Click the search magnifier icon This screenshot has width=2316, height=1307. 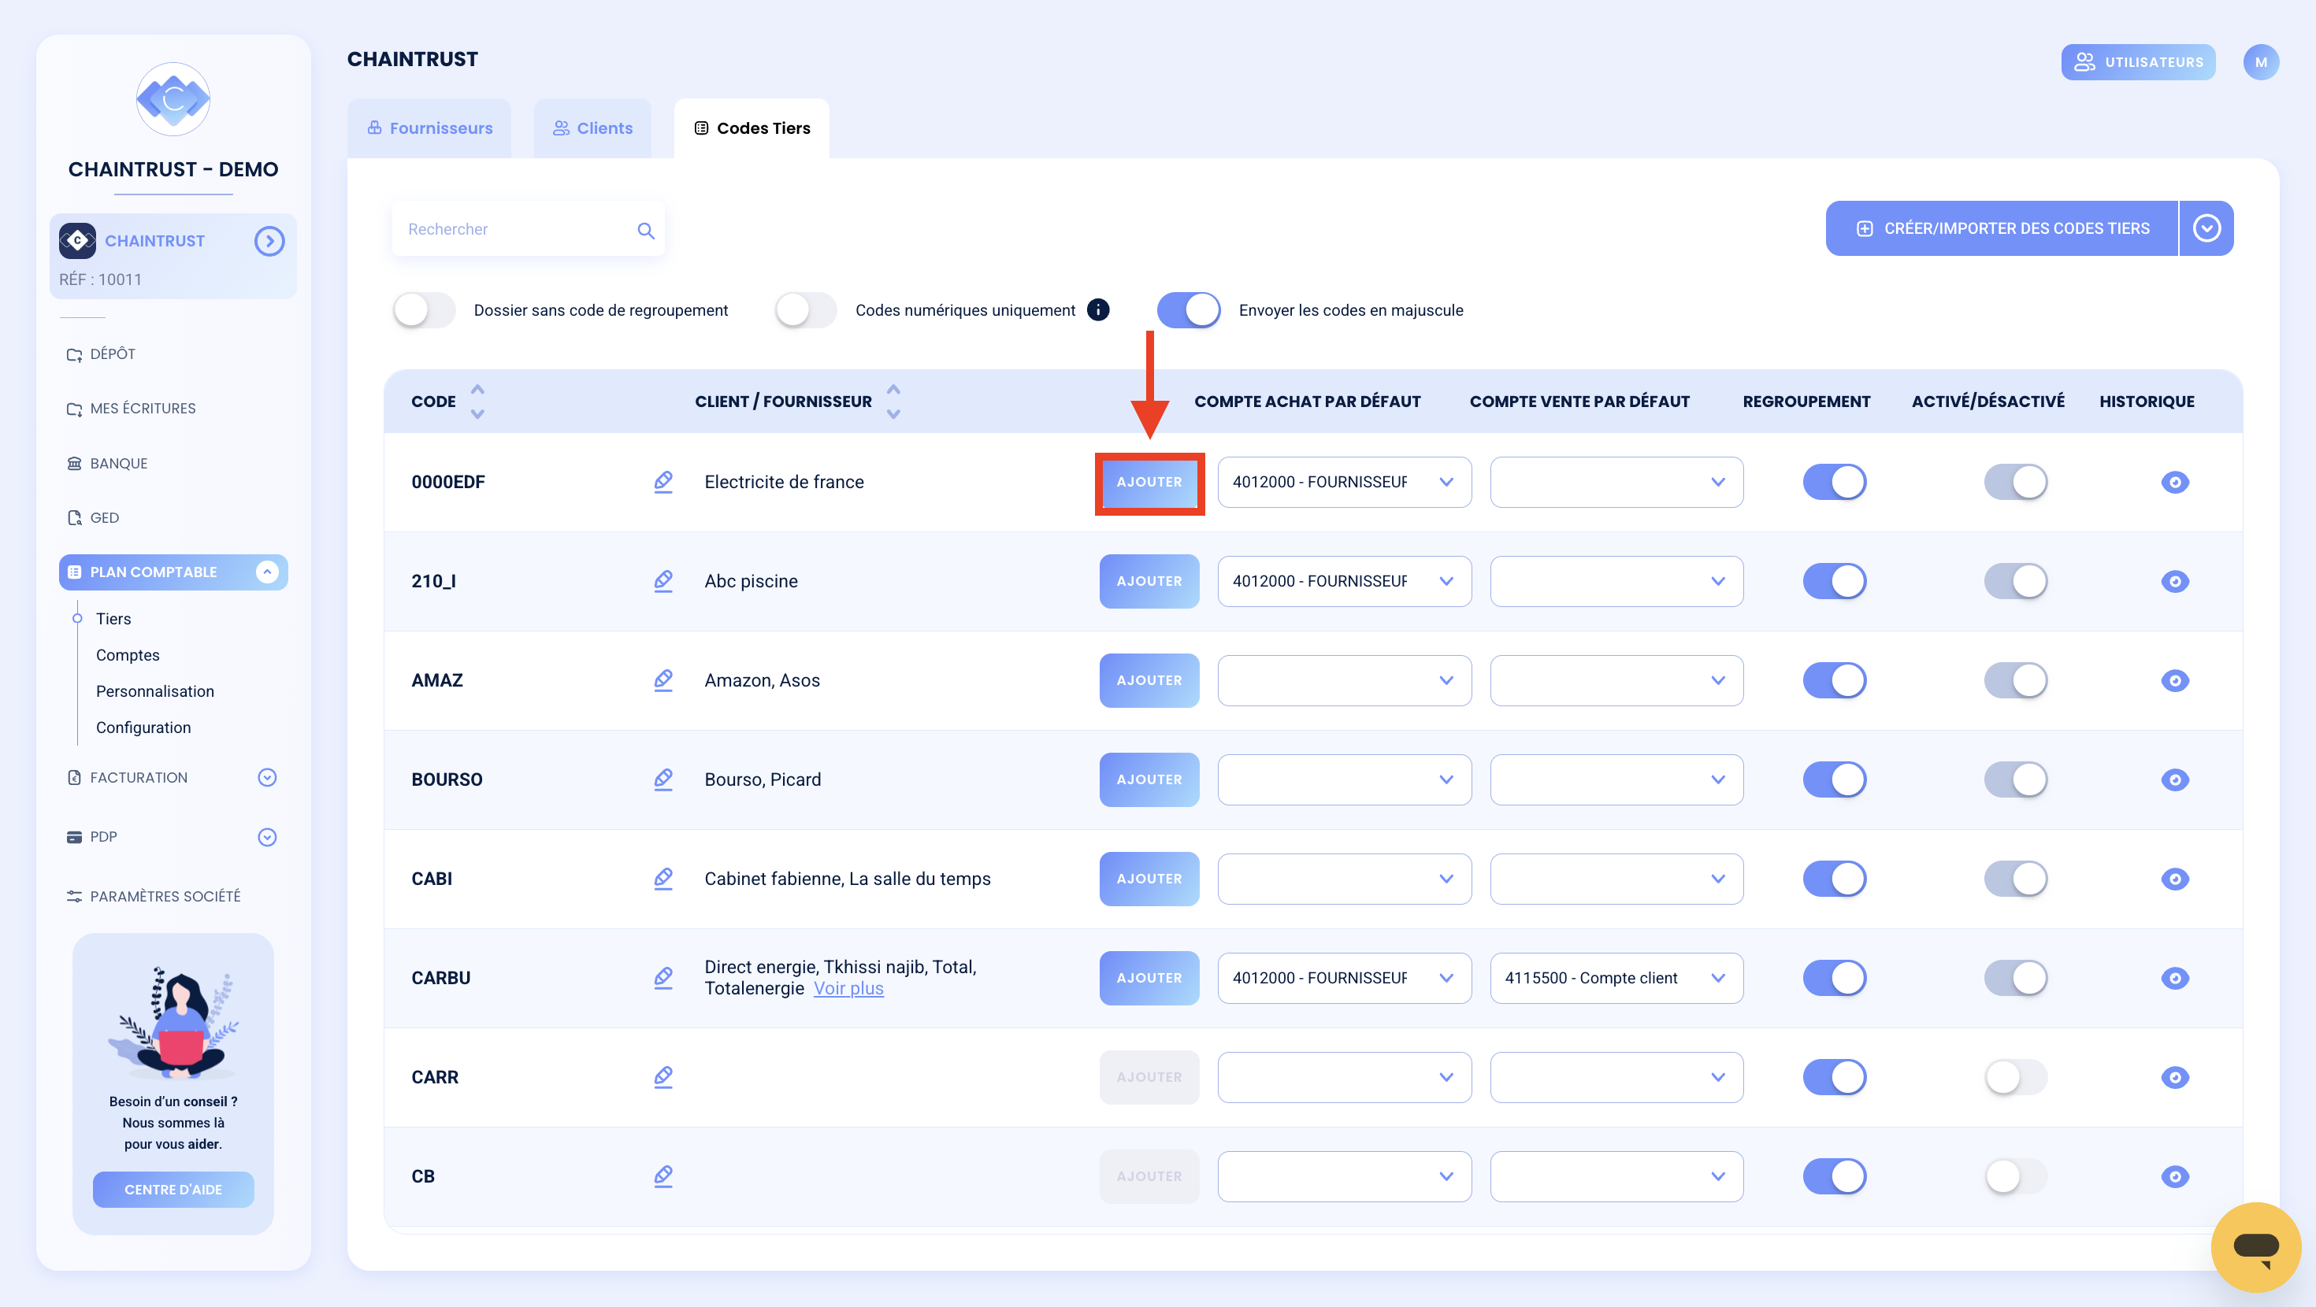point(645,230)
